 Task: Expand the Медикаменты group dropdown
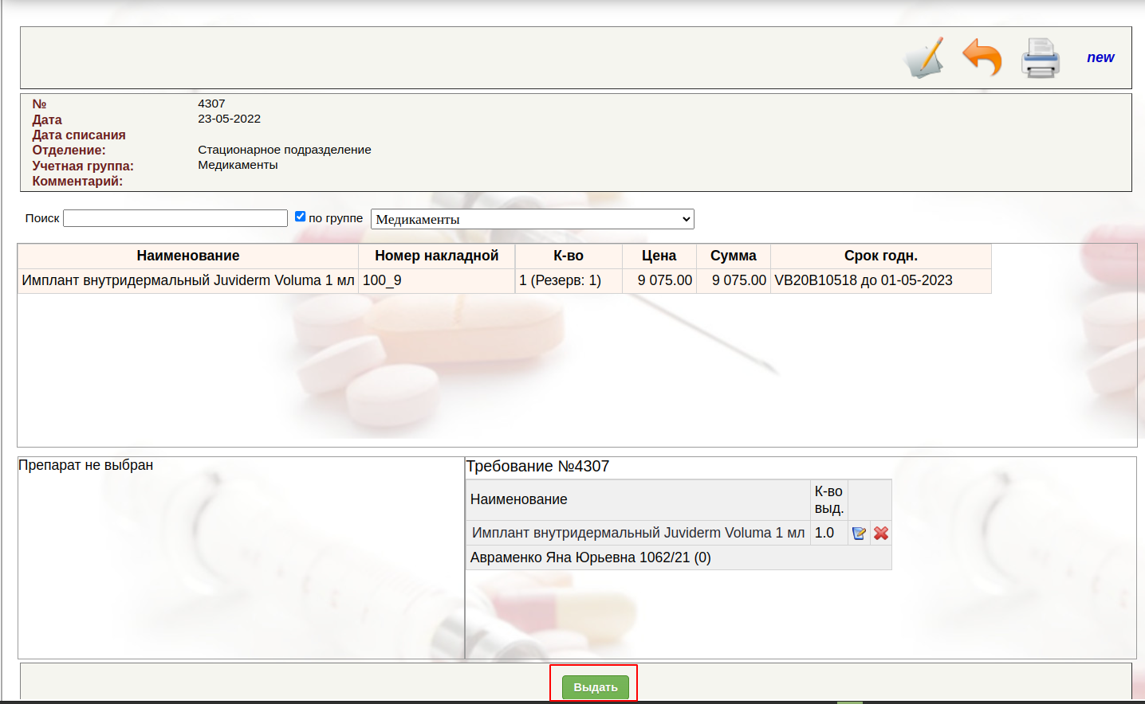pos(532,219)
